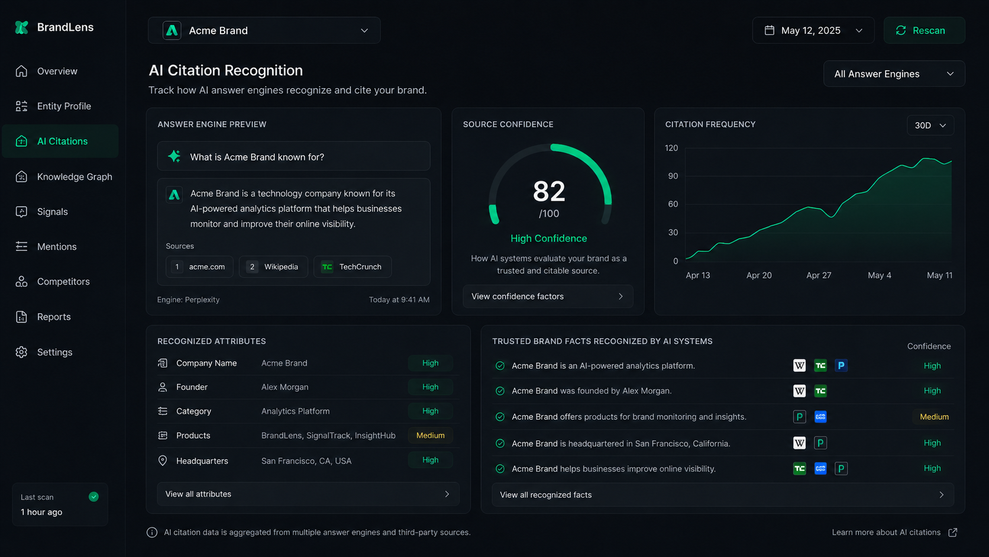Click the calendar icon beside May 12, 2025
The image size is (989, 557).
(x=769, y=30)
